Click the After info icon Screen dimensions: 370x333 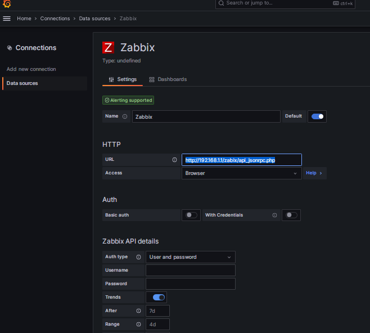point(138,311)
